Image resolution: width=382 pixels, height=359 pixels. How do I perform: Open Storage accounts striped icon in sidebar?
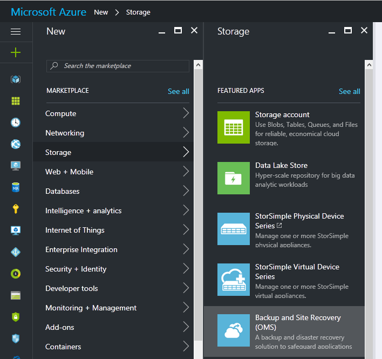tap(16, 295)
